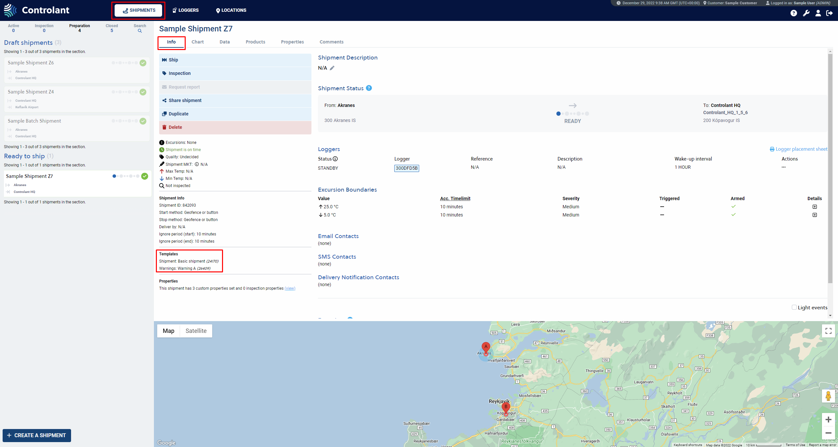The height and width of the screenshot is (447, 838).
Task: Edit shipment description pencil icon
Action: 332,68
